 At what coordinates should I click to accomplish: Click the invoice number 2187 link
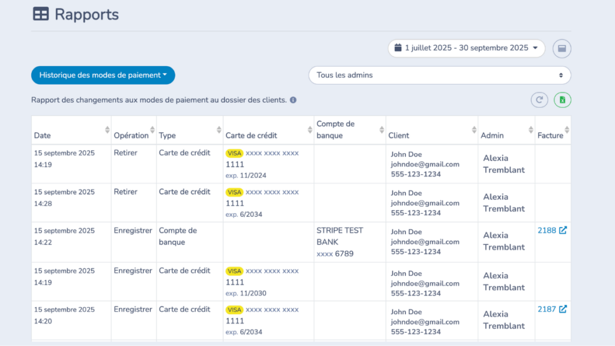coord(548,309)
